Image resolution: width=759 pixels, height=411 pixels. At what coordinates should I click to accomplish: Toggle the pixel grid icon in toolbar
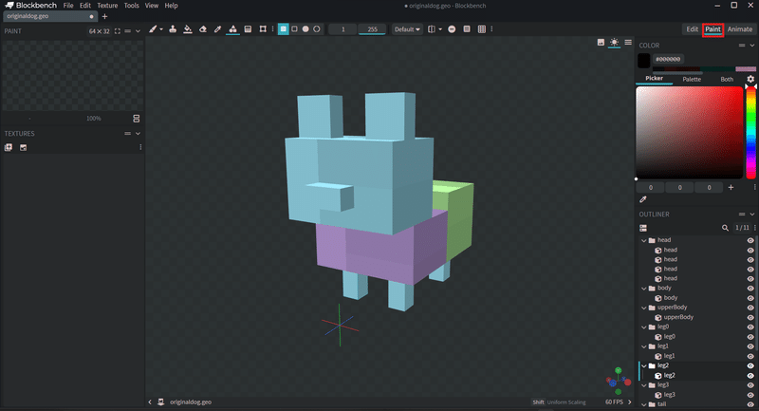click(x=467, y=29)
